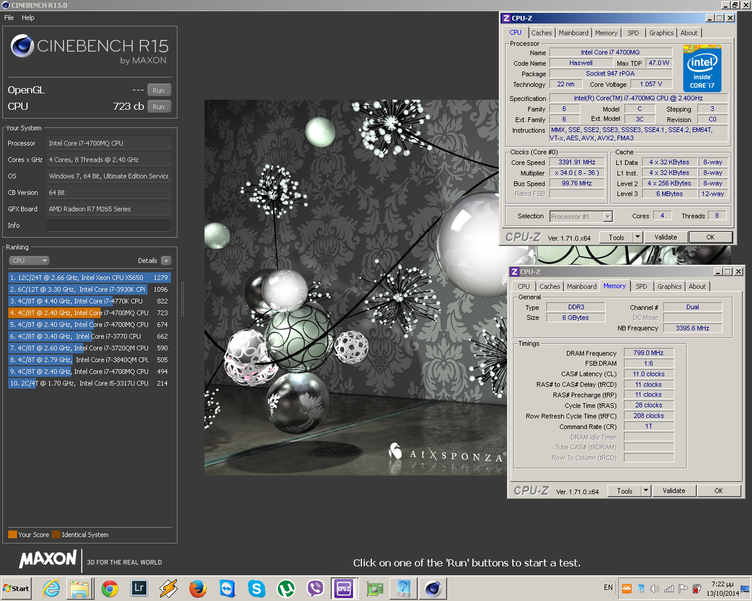Open Windows Explorer folder icon in taskbar
The image size is (752, 601).
coord(80,588)
